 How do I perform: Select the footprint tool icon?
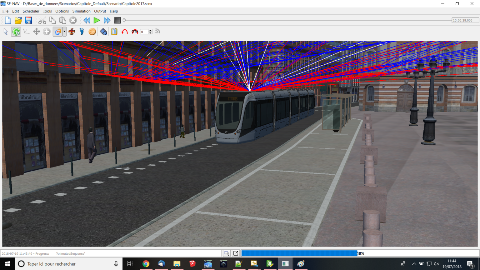point(82,32)
